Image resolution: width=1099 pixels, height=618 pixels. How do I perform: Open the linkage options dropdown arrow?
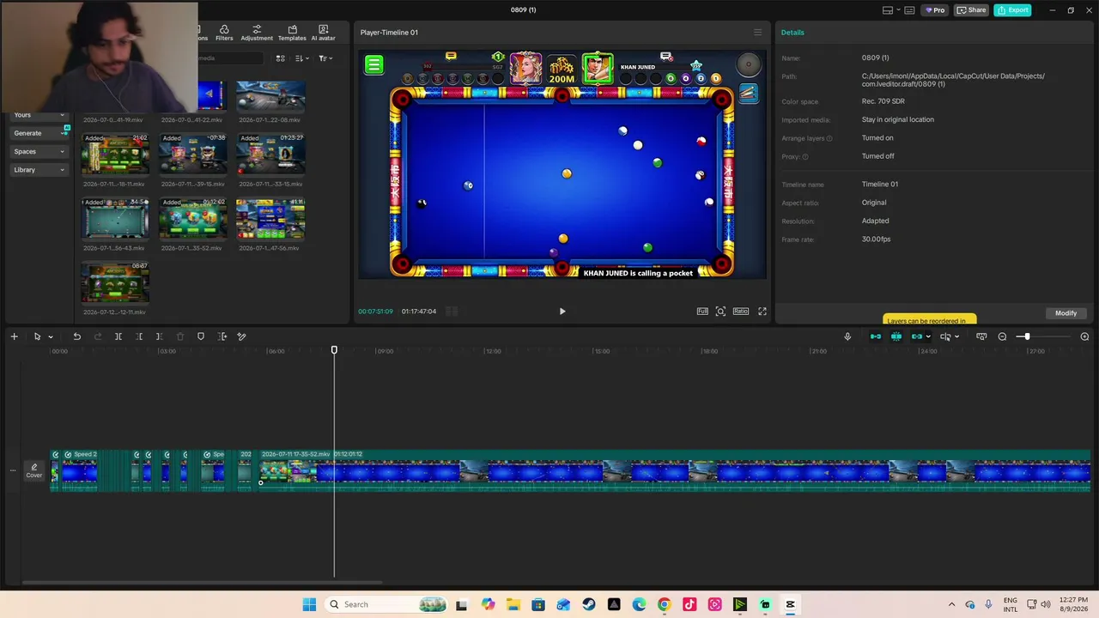[x=928, y=337]
